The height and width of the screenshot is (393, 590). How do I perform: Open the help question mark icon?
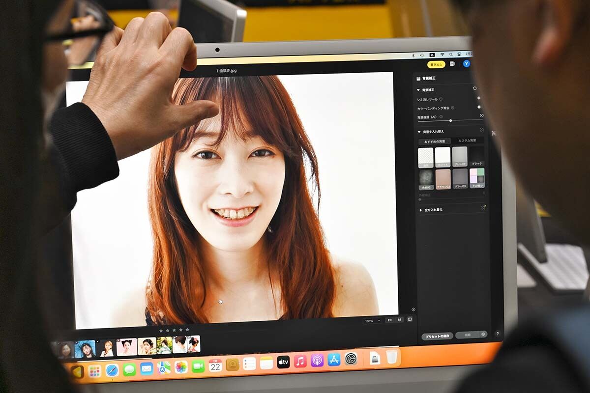[x=497, y=334]
